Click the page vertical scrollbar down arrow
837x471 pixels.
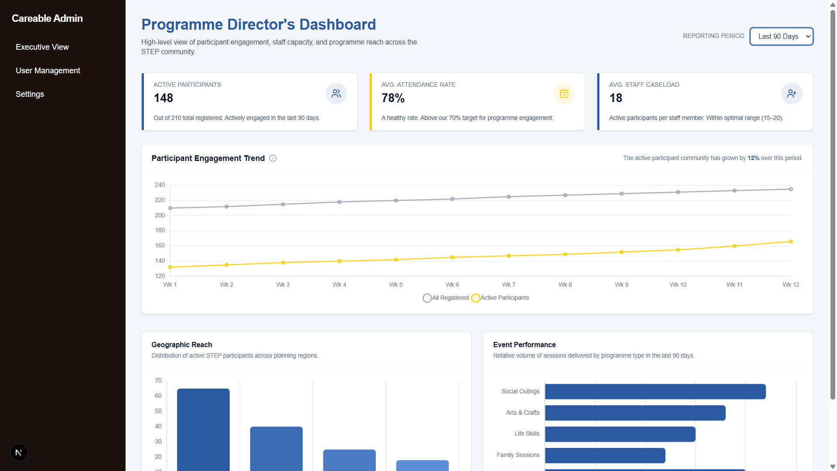point(833,467)
